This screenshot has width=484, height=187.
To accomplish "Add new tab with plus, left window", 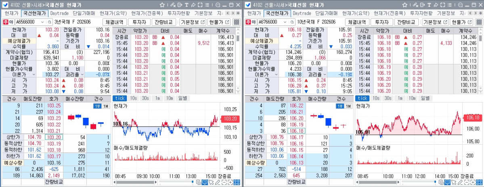I will click(x=238, y=13).
